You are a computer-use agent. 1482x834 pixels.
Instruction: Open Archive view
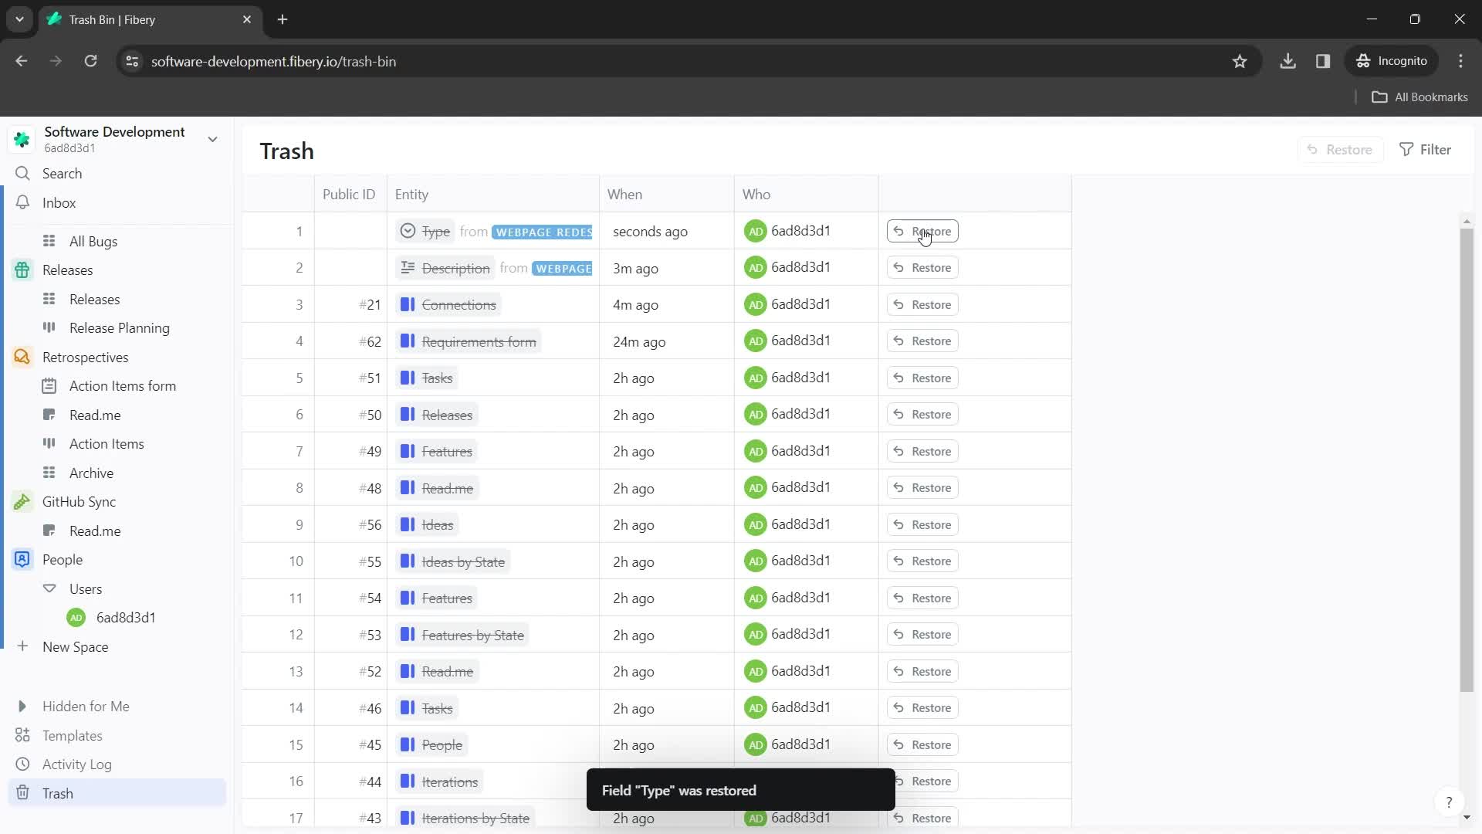tap(91, 473)
